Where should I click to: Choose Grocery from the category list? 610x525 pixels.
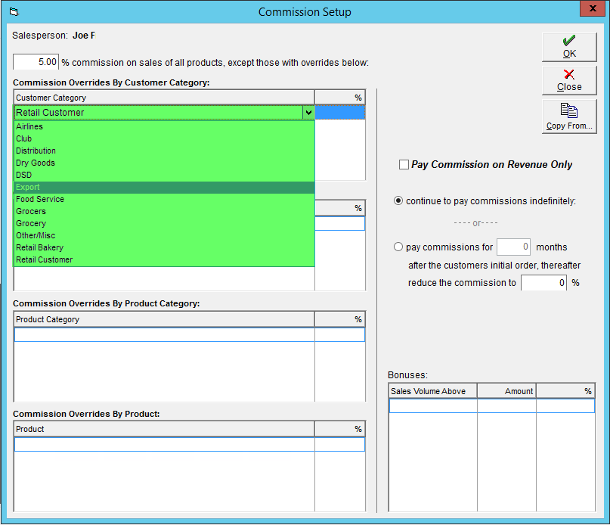(x=164, y=223)
